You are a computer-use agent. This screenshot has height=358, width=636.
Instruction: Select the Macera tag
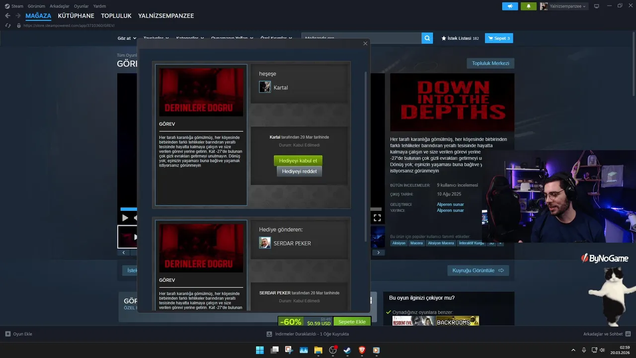pyautogui.click(x=416, y=243)
